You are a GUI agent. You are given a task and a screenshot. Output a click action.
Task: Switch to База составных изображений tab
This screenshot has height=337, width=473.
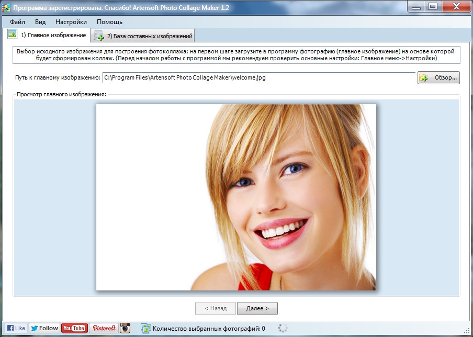point(143,36)
